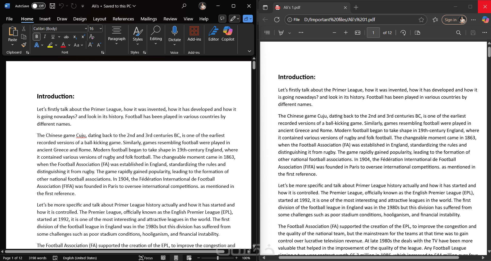Screen dimensions: 491x261
Task: Switch to the References tab
Action: click(x=123, y=19)
